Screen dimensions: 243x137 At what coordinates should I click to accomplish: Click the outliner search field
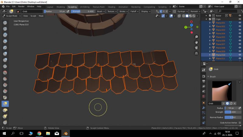(x=228, y=11)
